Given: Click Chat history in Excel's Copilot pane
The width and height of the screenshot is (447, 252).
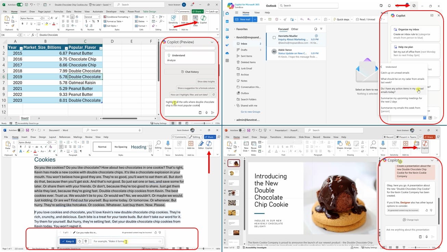Looking at the screenshot, I should (190, 72).
